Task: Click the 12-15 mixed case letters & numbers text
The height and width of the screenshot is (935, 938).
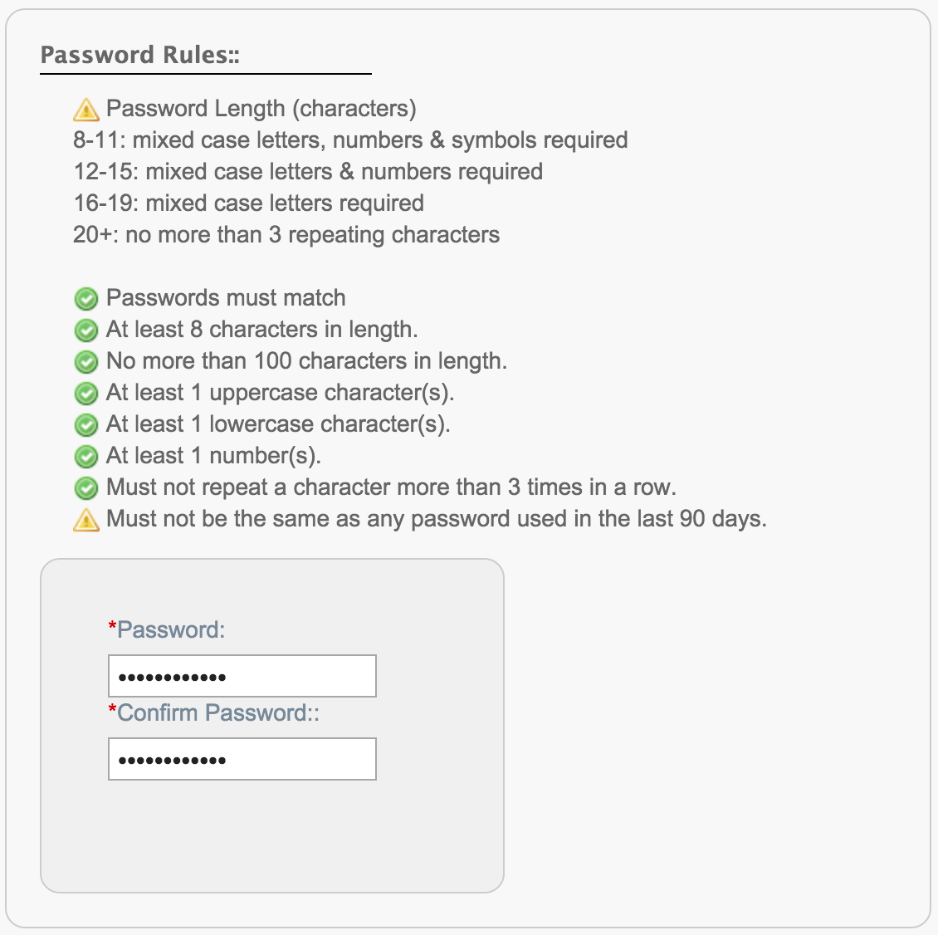Action: (308, 172)
